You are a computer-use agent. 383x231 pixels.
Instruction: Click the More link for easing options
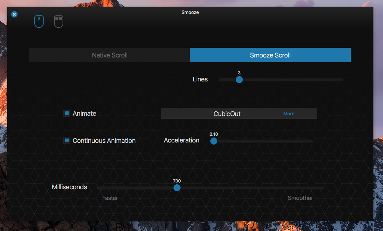click(x=289, y=114)
